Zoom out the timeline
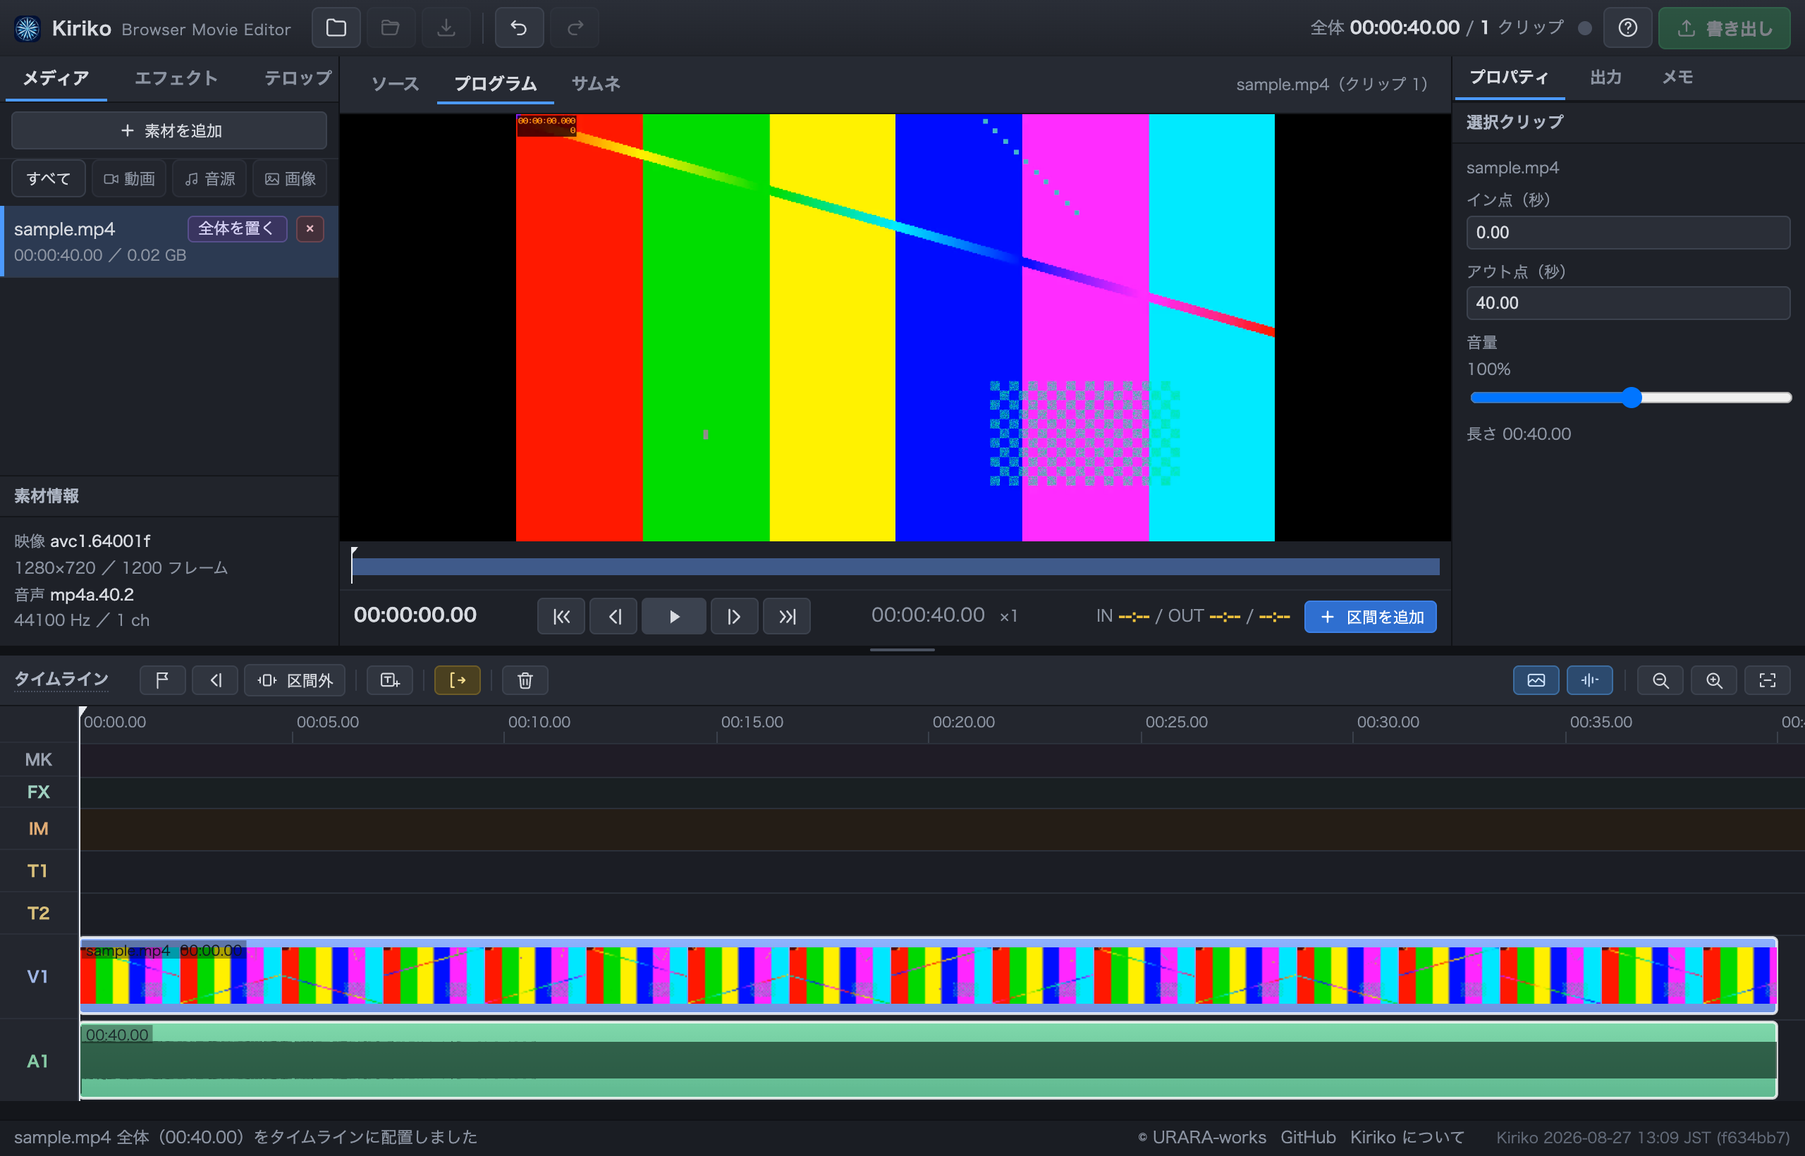1805x1156 pixels. pyautogui.click(x=1660, y=680)
